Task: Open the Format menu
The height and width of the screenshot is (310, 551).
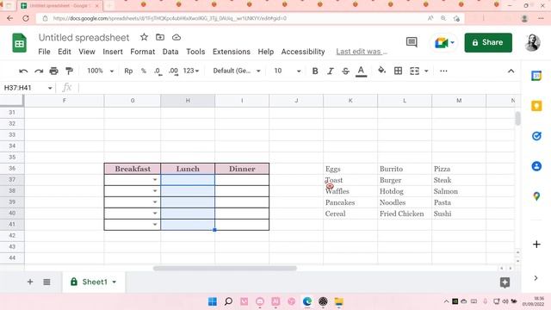Action: [143, 52]
